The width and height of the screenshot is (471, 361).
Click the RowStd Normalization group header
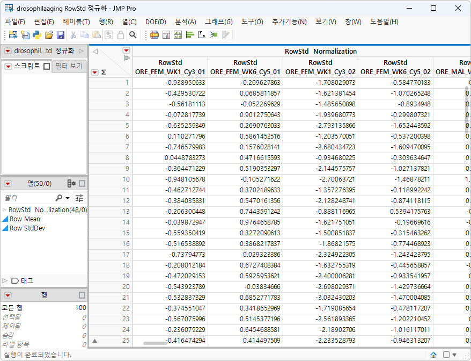(x=321, y=52)
